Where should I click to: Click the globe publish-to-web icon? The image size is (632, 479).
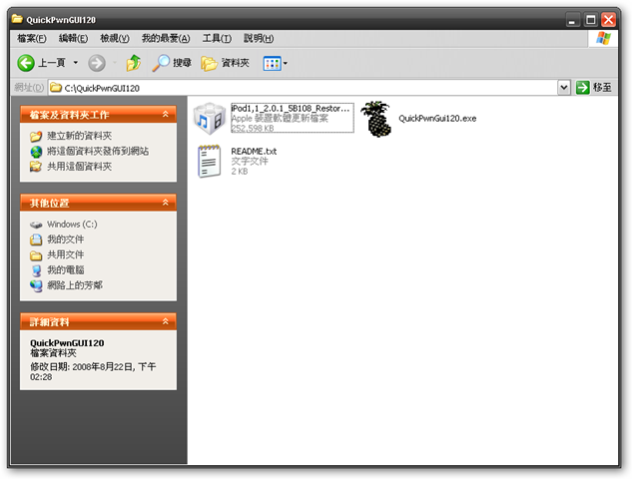tap(36, 152)
